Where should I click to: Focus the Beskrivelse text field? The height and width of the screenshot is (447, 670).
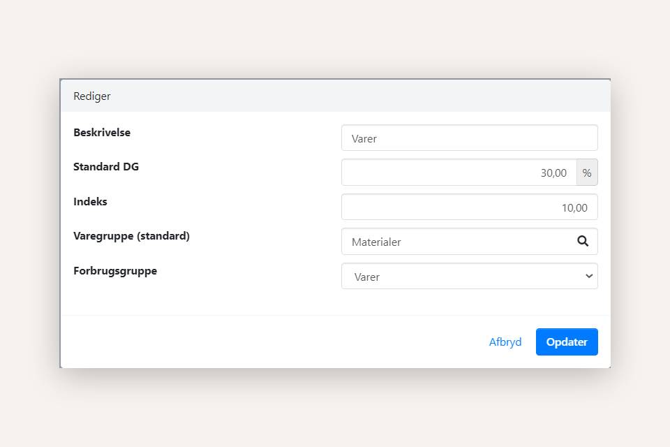click(x=469, y=138)
